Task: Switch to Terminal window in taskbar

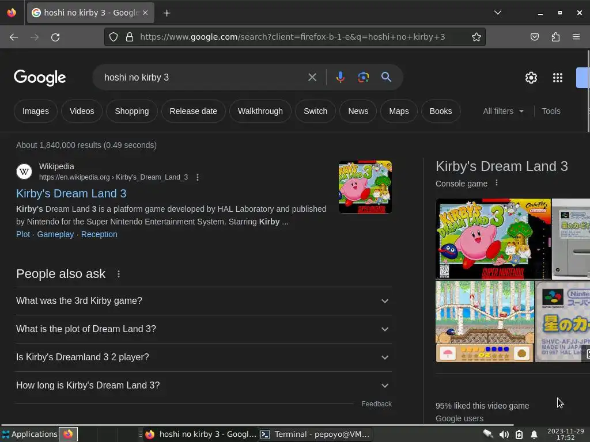Action: tap(315, 435)
